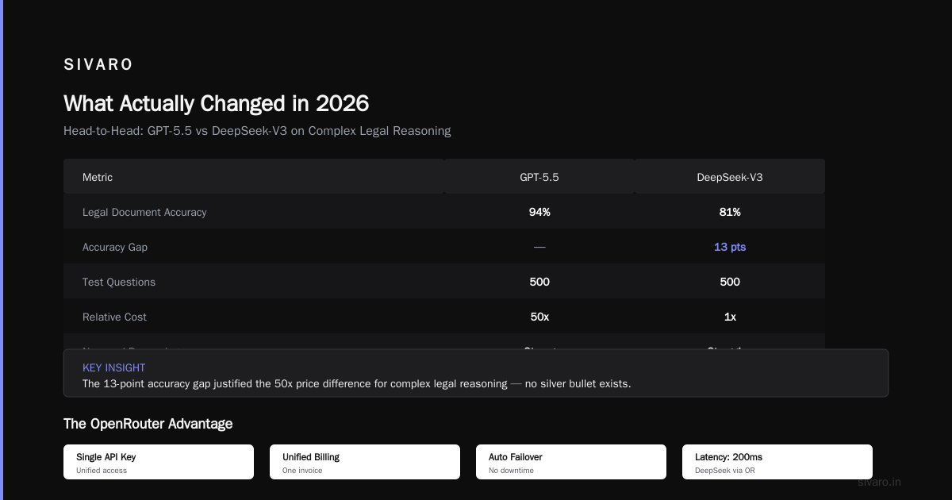Select the 13-point accuracy gap insight sentence
Image resolution: width=952 pixels, height=500 pixels.
point(357,383)
